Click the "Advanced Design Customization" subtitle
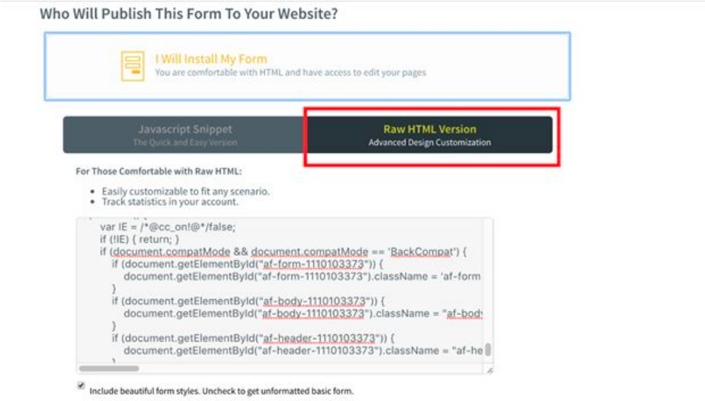Viewport: 705px width, 401px height. tap(430, 143)
